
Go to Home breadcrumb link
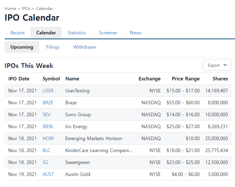point(10,8)
